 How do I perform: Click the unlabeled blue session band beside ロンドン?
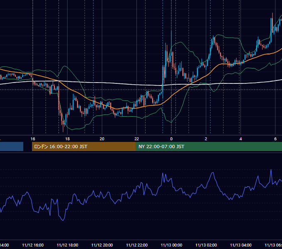pos(12,146)
